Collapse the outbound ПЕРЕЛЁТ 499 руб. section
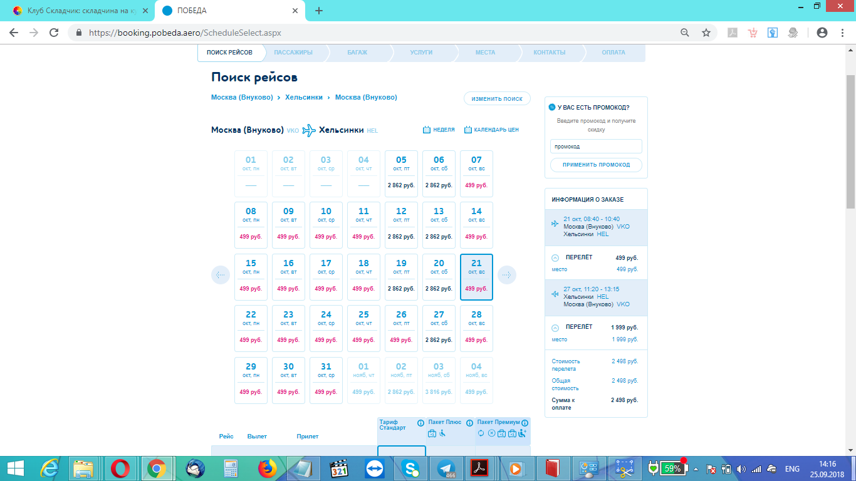Viewport: 856px width, 481px height. 555,258
